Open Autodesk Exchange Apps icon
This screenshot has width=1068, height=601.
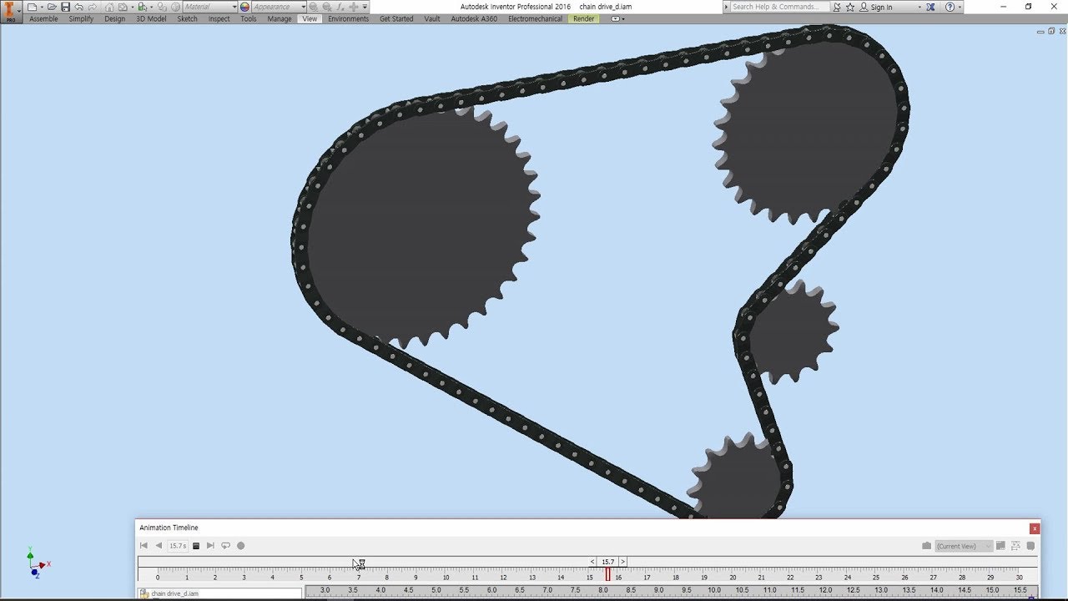[x=931, y=7]
